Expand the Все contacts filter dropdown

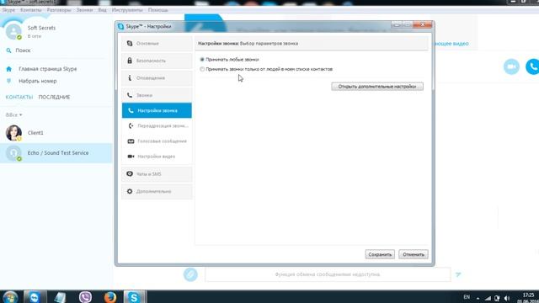pyautogui.click(x=14, y=114)
